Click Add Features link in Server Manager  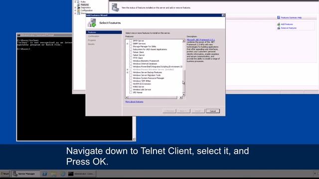coord(287,24)
